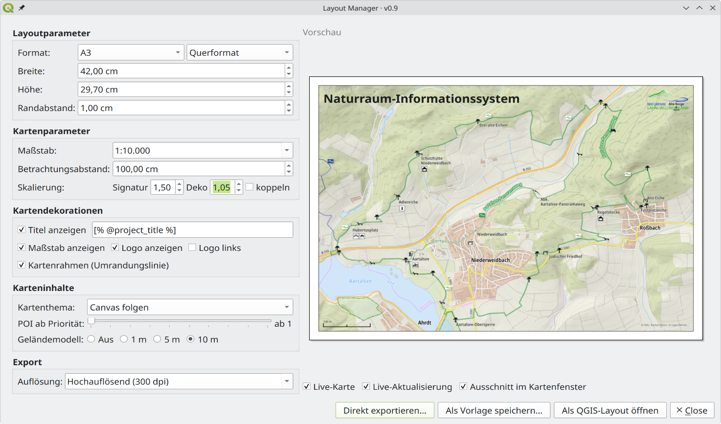Click into the Breite 42,00 cm field
This screenshot has width=721, height=424.
[x=181, y=71]
